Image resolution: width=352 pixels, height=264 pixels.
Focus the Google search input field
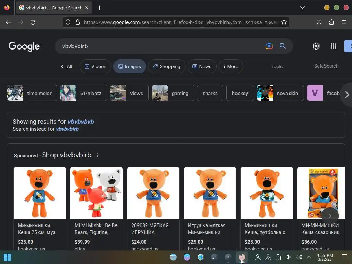[162, 46]
